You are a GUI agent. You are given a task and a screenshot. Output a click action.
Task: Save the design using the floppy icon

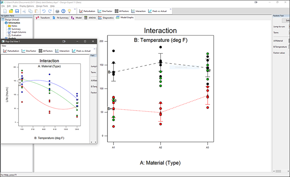(x=17, y=11)
